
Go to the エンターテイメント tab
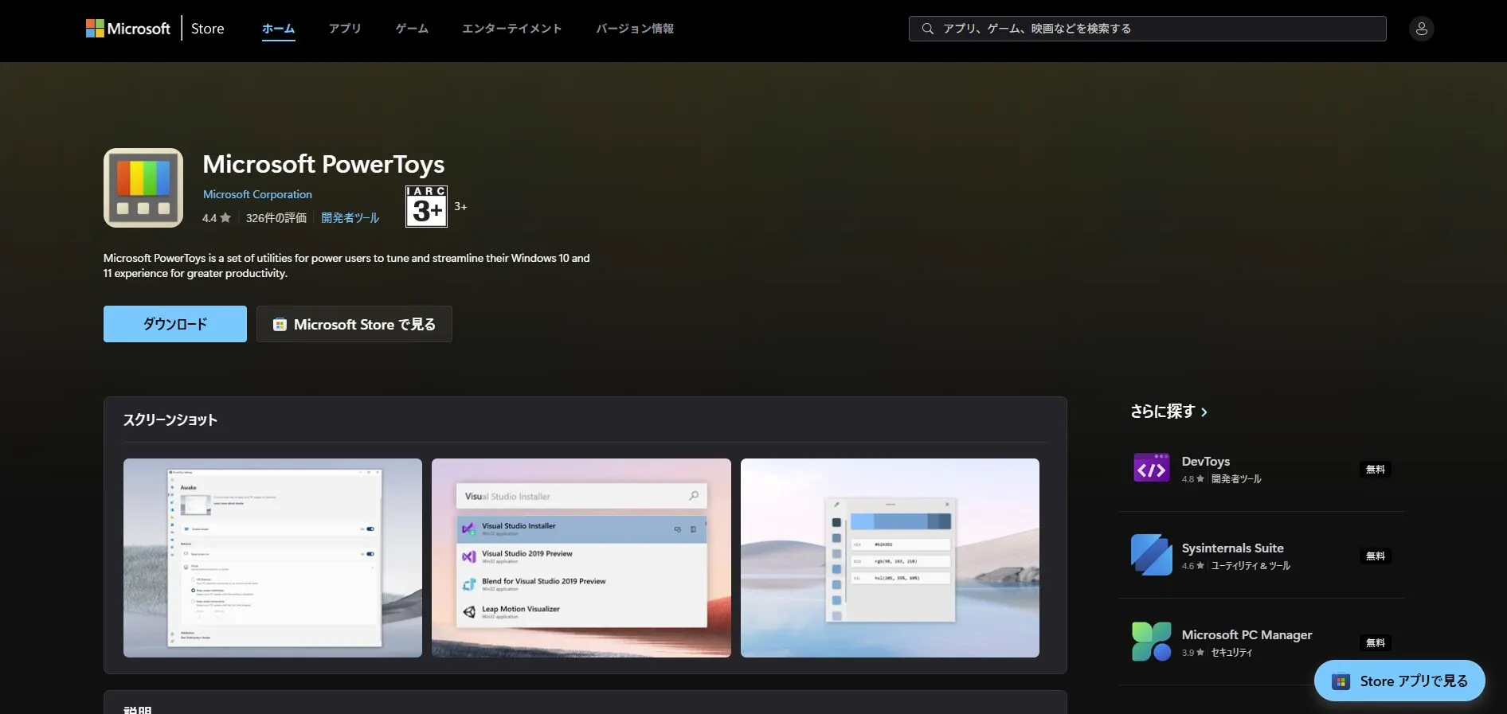[x=512, y=29]
